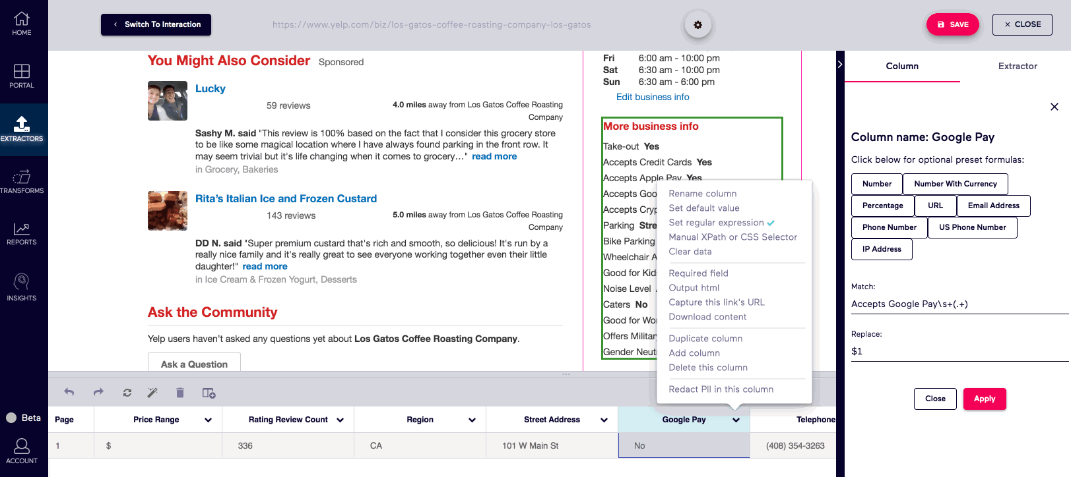Click the trash delete icon

(180, 393)
